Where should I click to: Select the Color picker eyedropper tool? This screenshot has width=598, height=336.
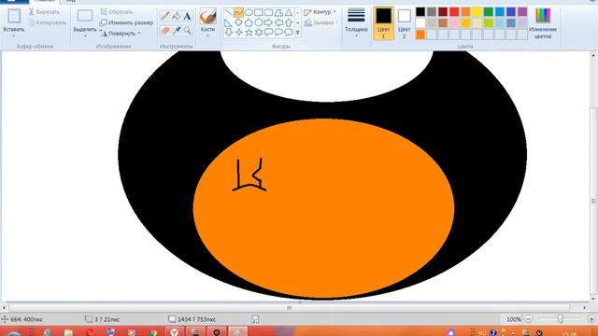[x=176, y=31]
